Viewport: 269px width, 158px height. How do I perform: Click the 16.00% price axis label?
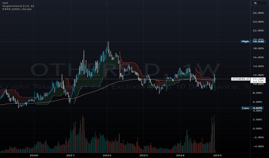pos(258,57)
